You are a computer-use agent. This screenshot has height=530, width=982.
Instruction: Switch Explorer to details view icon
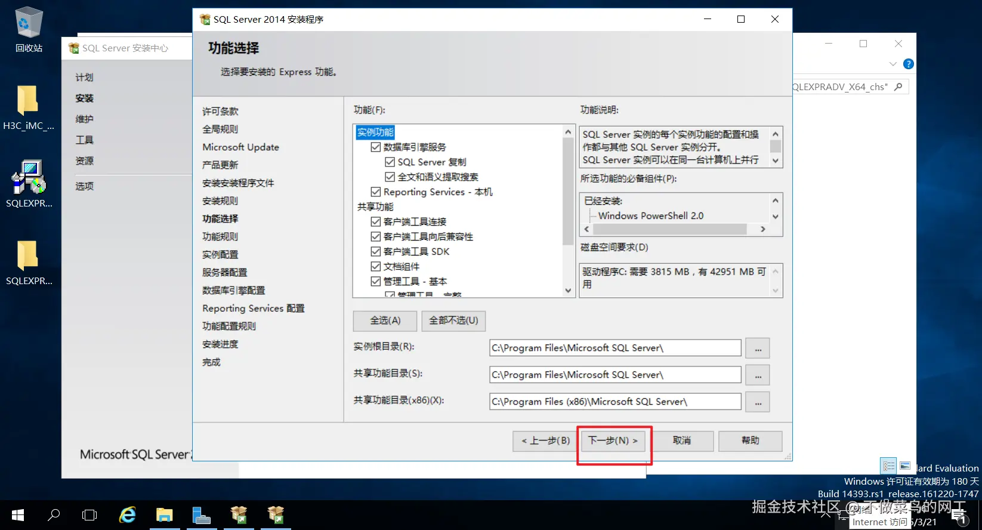click(x=889, y=466)
